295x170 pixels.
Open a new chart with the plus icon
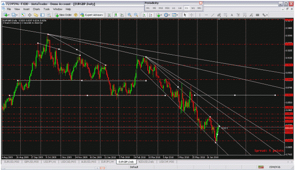(6, 15)
